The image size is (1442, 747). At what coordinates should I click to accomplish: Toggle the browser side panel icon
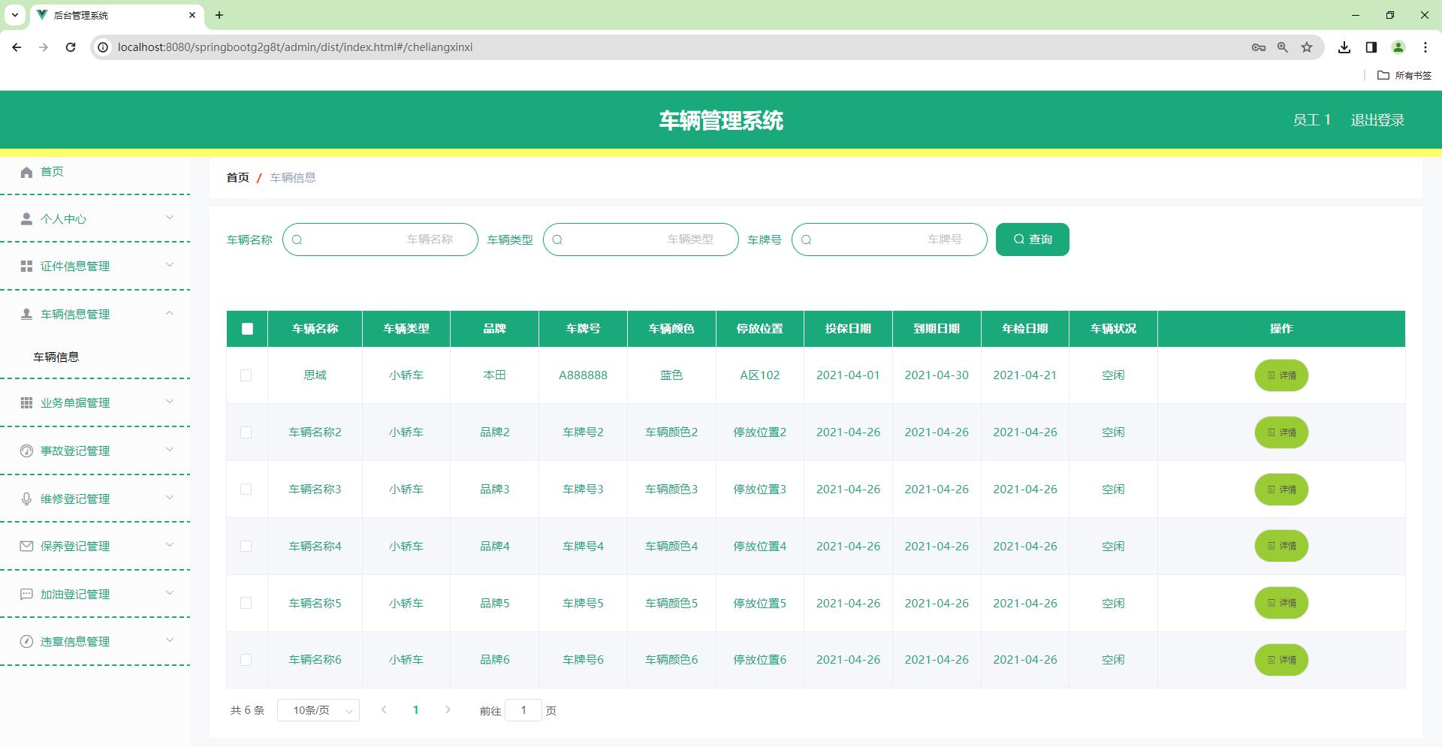(x=1371, y=47)
